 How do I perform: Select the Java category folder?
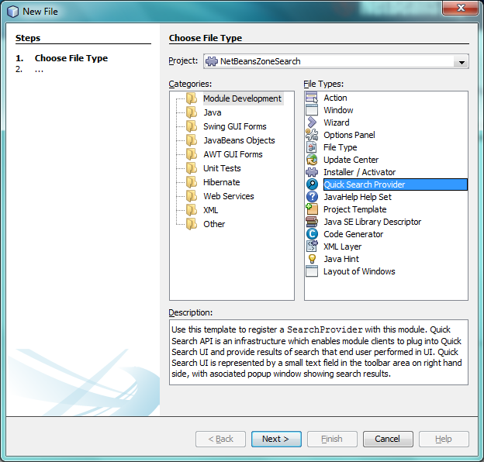[x=211, y=112]
